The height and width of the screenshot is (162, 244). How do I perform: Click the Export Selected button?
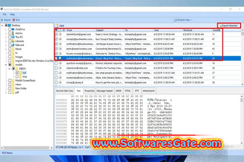[x=229, y=26]
